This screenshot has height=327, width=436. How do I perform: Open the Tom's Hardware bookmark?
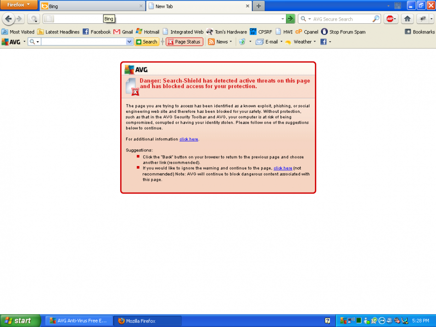[227, 32]
